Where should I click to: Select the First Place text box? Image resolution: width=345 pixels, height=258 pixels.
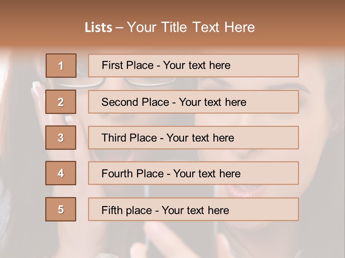193,66
